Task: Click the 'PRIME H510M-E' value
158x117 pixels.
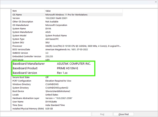Action: pos(67,68)
